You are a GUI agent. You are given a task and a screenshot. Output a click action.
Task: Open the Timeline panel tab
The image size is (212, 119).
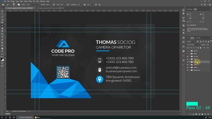(8, 114)
